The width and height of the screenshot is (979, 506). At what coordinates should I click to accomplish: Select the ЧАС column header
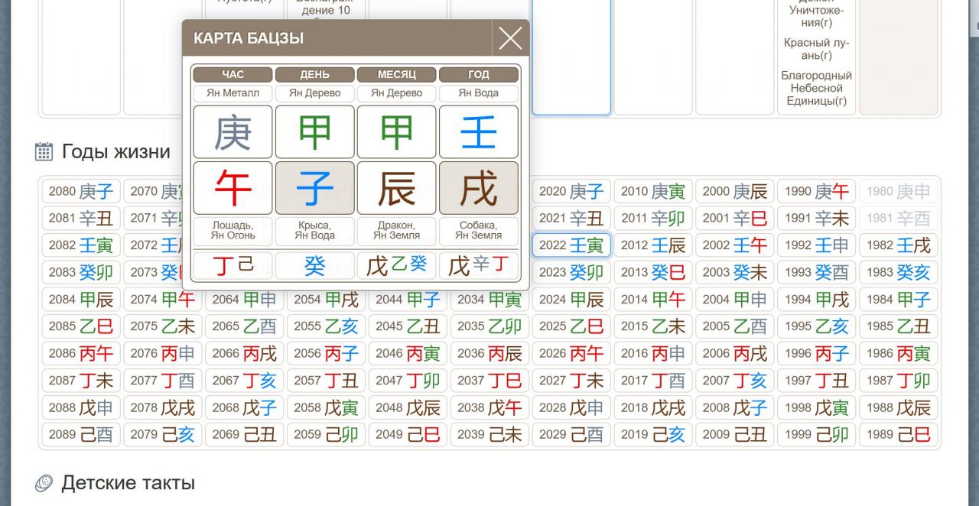click(233, 74)
